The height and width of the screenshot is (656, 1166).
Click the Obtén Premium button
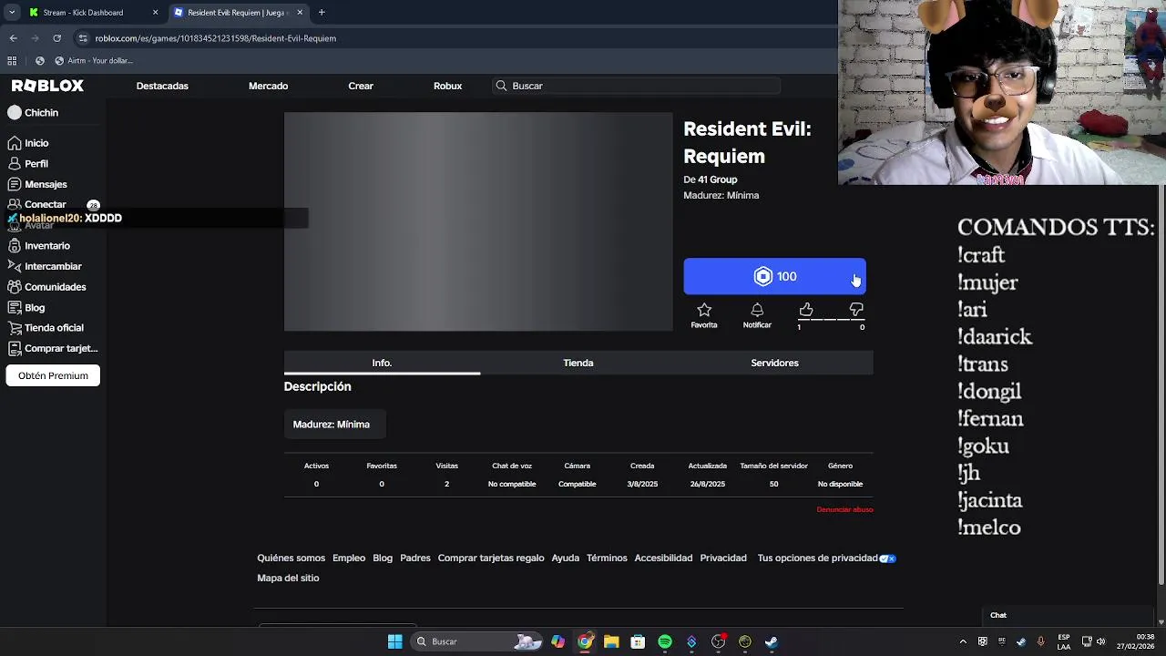point(53,375)
